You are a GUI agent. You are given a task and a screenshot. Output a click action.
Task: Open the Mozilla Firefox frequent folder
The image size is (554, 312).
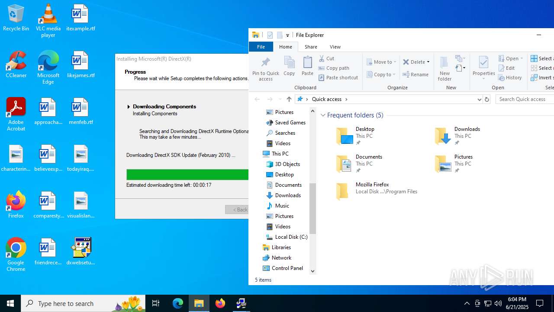click(x=377, y=191)
